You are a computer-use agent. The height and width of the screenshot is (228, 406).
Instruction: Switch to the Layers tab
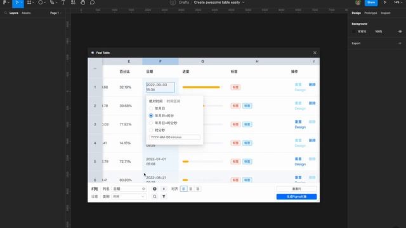(14, 13)
